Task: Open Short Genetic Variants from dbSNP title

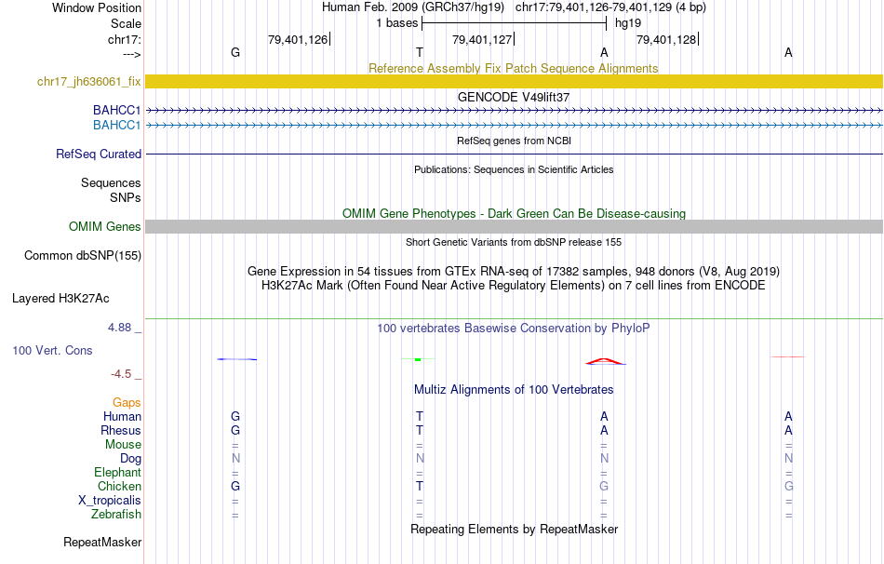Action: click(x=513, y=242)
